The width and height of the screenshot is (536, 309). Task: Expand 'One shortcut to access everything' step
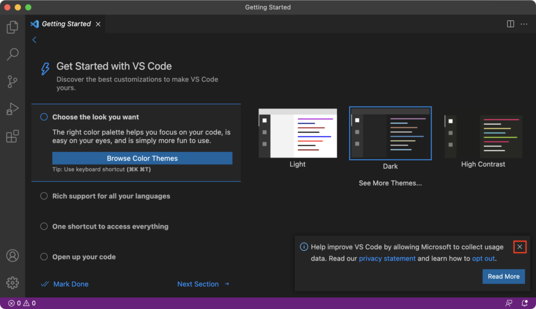click(x=110, y=227)
